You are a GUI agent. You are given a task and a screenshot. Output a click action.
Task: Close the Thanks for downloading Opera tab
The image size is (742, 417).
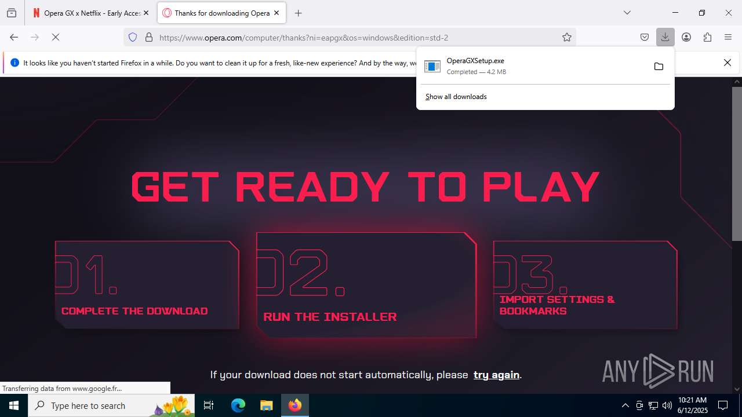pyautogui.click(x=277, y=13)
